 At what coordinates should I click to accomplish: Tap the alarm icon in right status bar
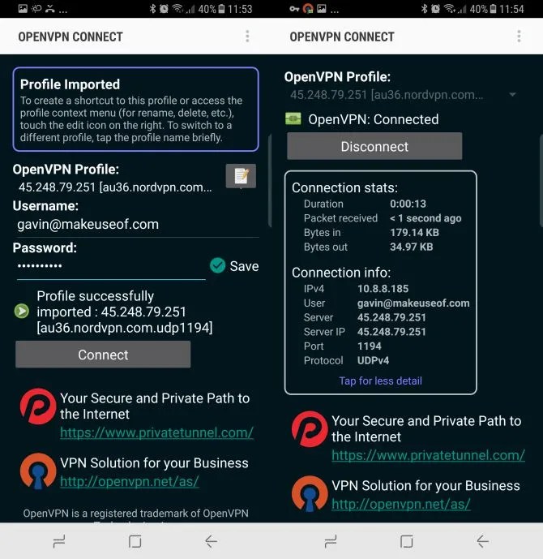pos(435,9)
